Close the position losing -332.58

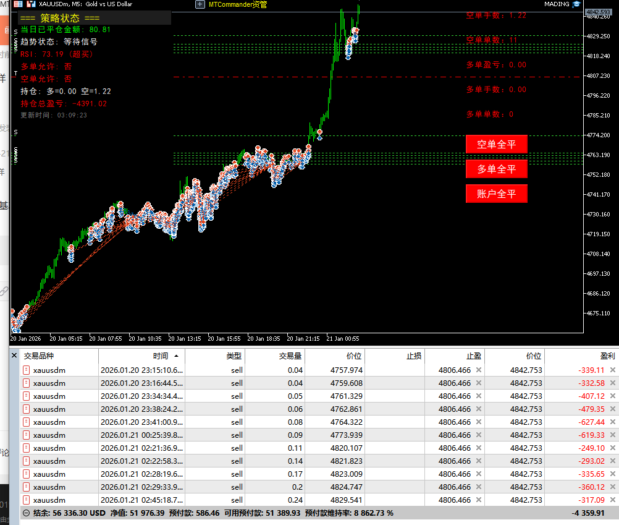click(613, 383)
